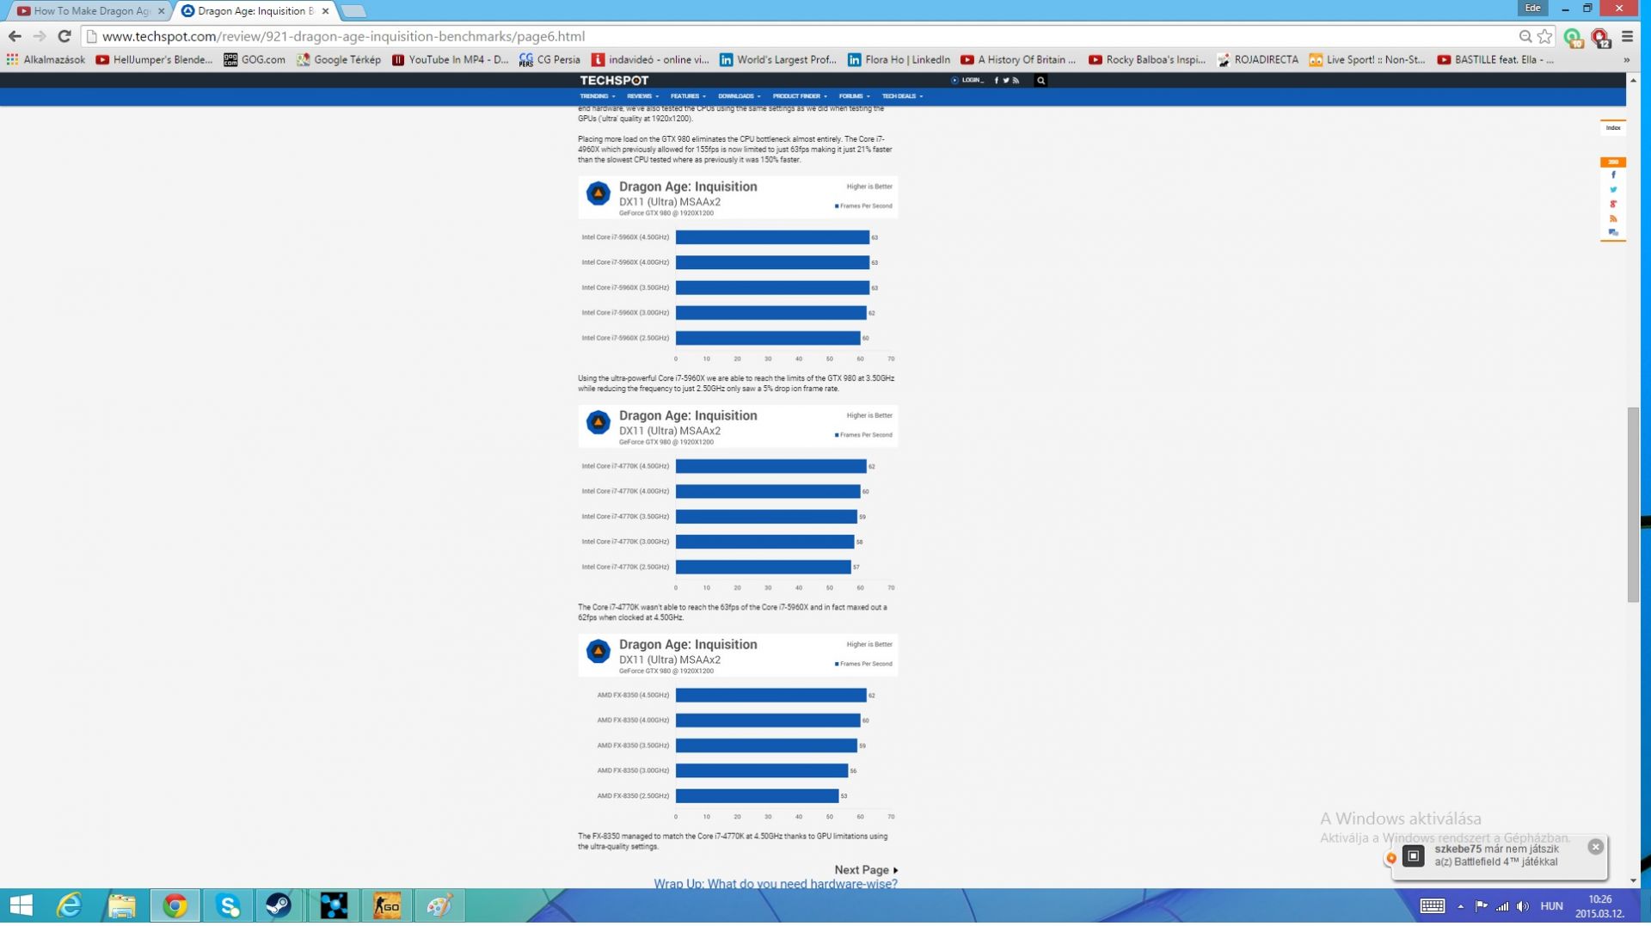Image resolution: width=1651 pixels, height=926 pixels.
Task: Click the Steam friend notification popup
Action: (x=1499, y=858)
